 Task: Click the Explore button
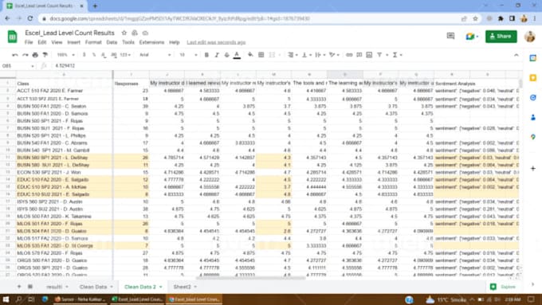click(503, 287)
